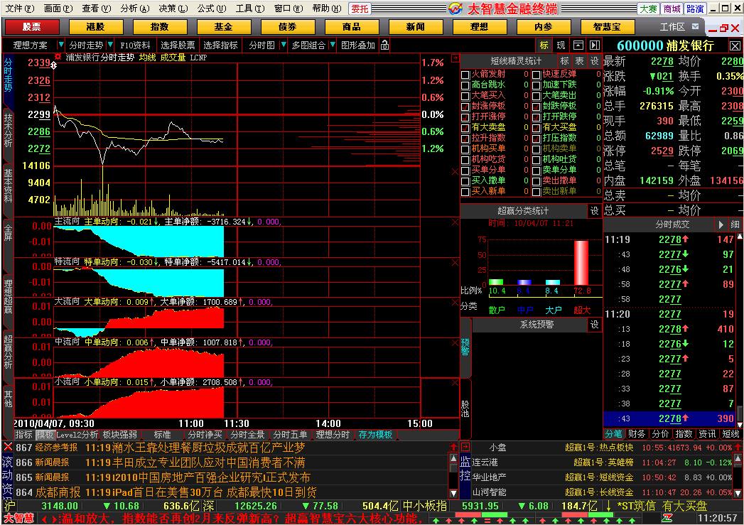Image resolution: width=744 pixels, height=525 pixels.
Task: Open 设 settings for 系统预警
Action: (x=595, y=325)
